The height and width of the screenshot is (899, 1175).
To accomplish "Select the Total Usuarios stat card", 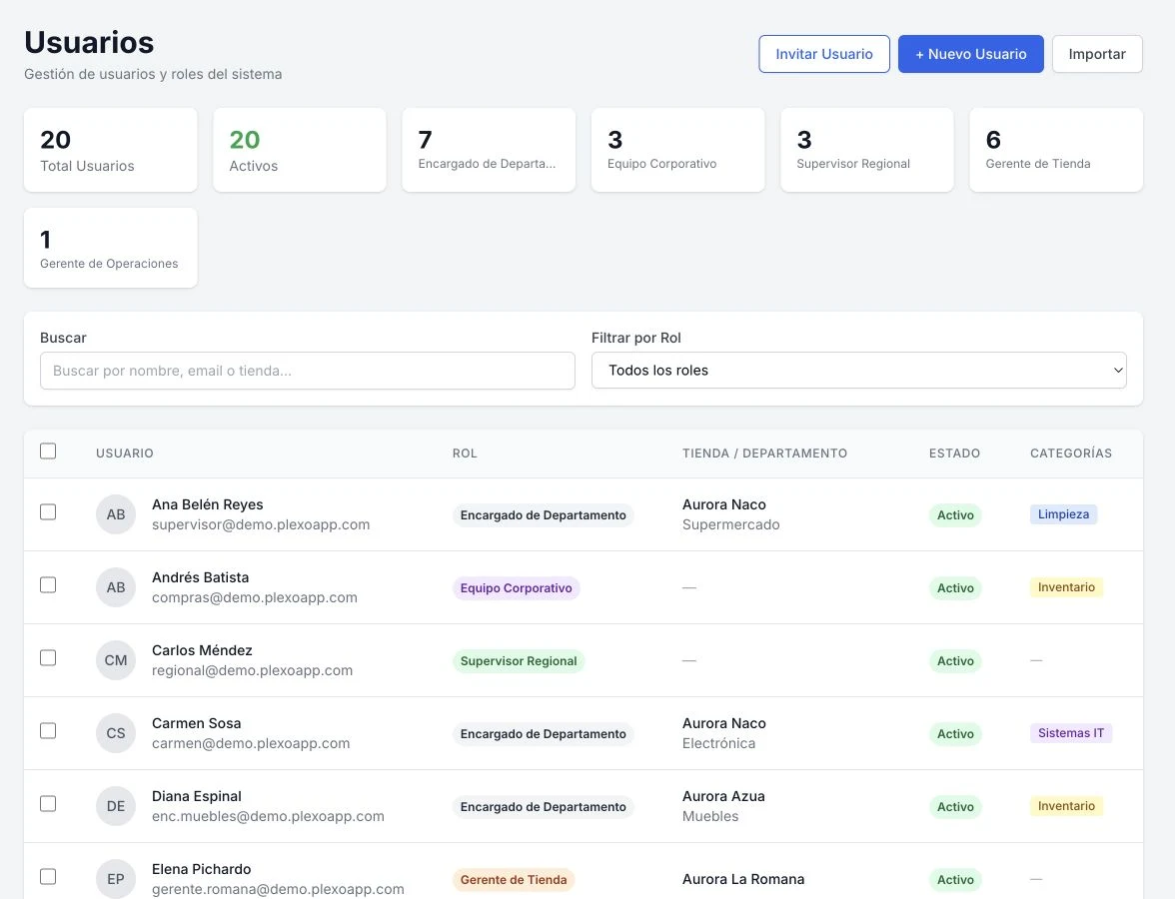I will (111, 150).
